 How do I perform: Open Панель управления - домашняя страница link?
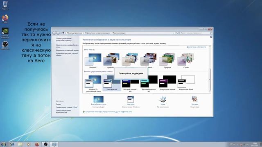coord(64,40)
